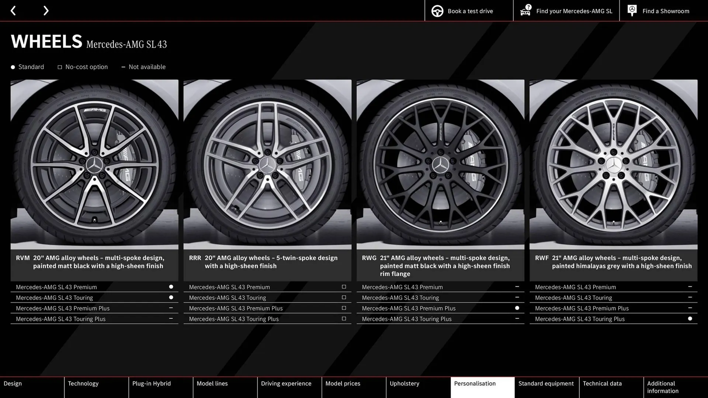Tick the RRR wheel option box for SL 43 Touring Plus
This screenshot has height=398, width=708.
tap(343, 318)
